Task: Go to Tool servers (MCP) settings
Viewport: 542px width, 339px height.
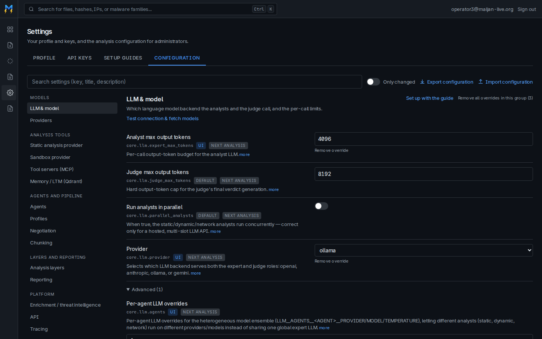Action: (72, 169)
